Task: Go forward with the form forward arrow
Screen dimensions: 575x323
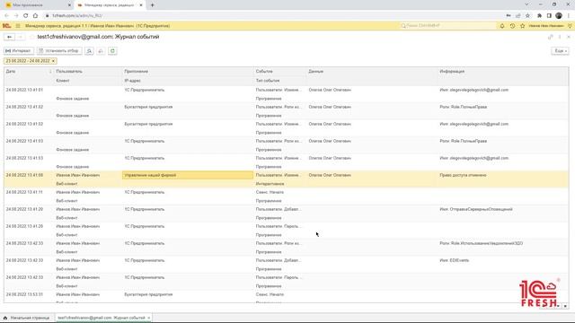Action: click(x=20, y=37)
